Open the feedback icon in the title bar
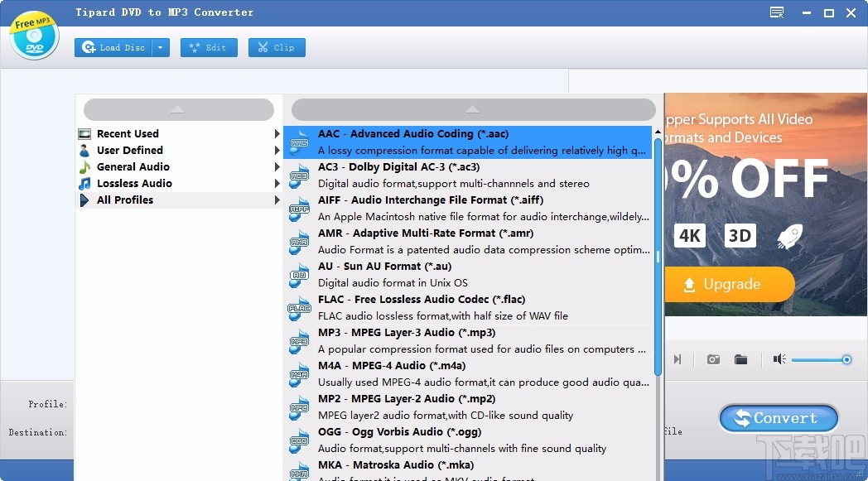This screenshot has height=481, width=868. 775,12
